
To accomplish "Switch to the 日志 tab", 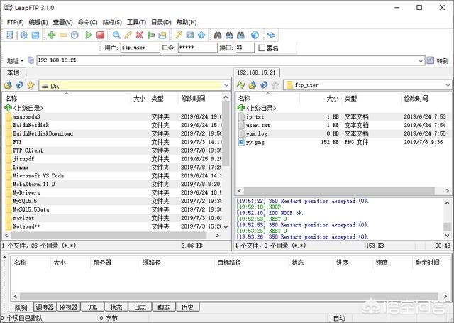I will coord(140,307).
